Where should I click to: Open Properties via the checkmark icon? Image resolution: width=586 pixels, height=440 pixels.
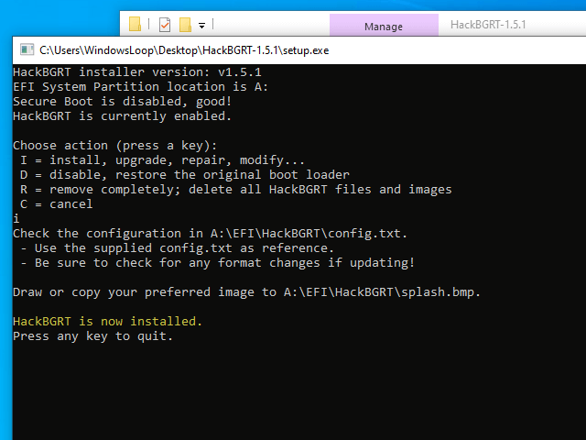[x=165, y=25]
